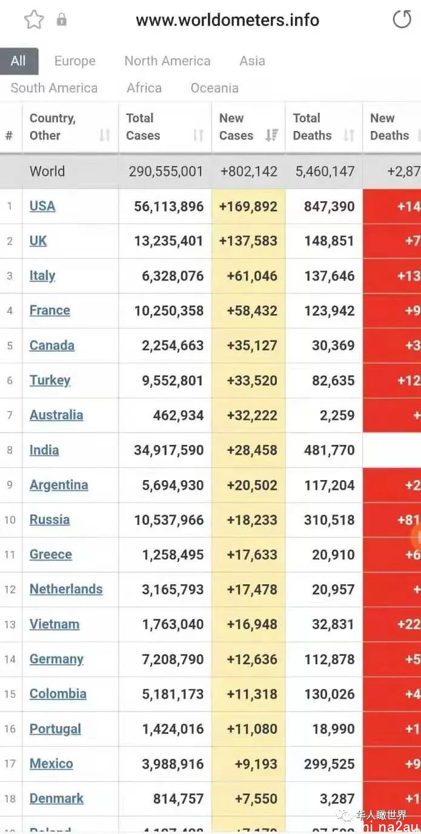421x834 pixels.
Task: Switch to the Europe tab
Action: click(75, 61)
